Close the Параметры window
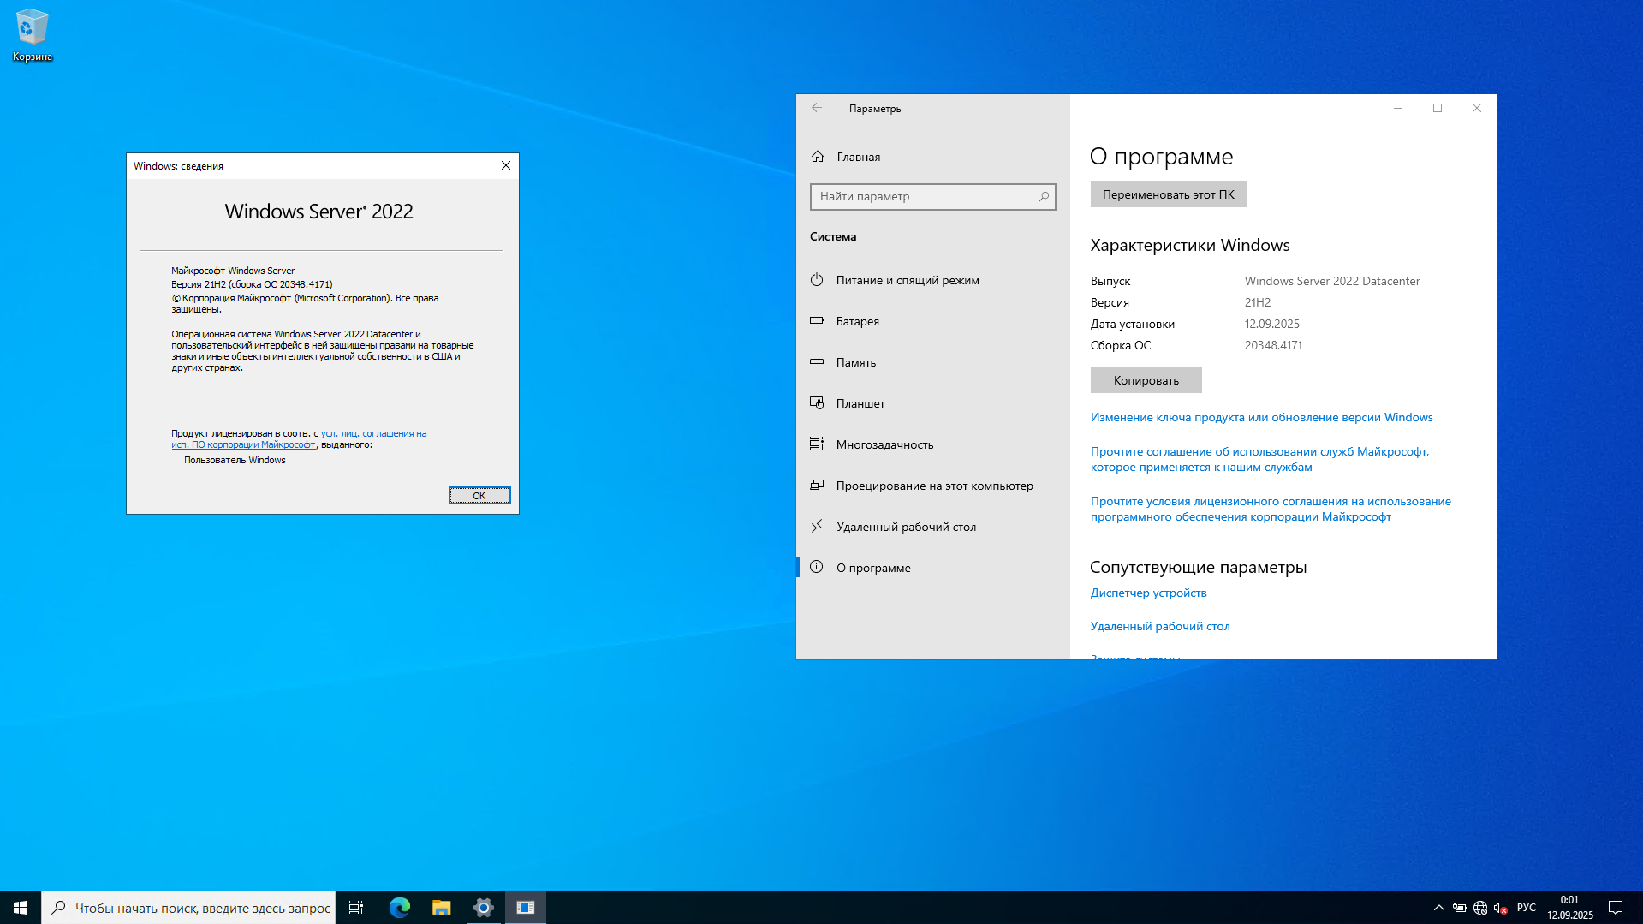The image size is (1643, 924). click(x=1477, y=108)
